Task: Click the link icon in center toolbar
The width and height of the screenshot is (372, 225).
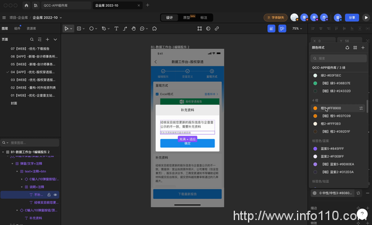Action: [x=217, y=29]
